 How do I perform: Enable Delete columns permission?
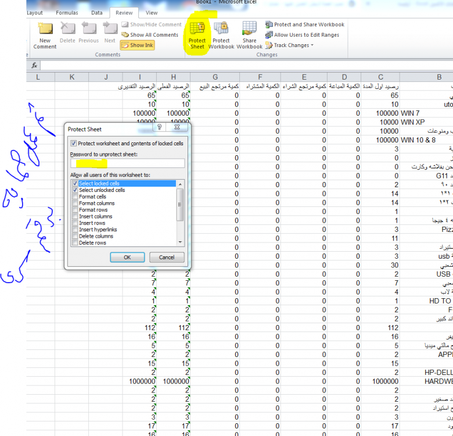click(75, 236)
